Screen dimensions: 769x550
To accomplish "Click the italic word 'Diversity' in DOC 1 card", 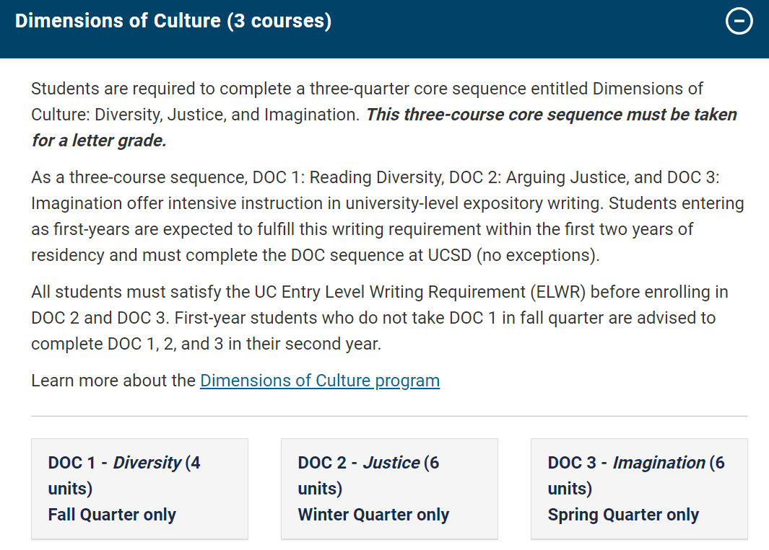I will 147,462.
